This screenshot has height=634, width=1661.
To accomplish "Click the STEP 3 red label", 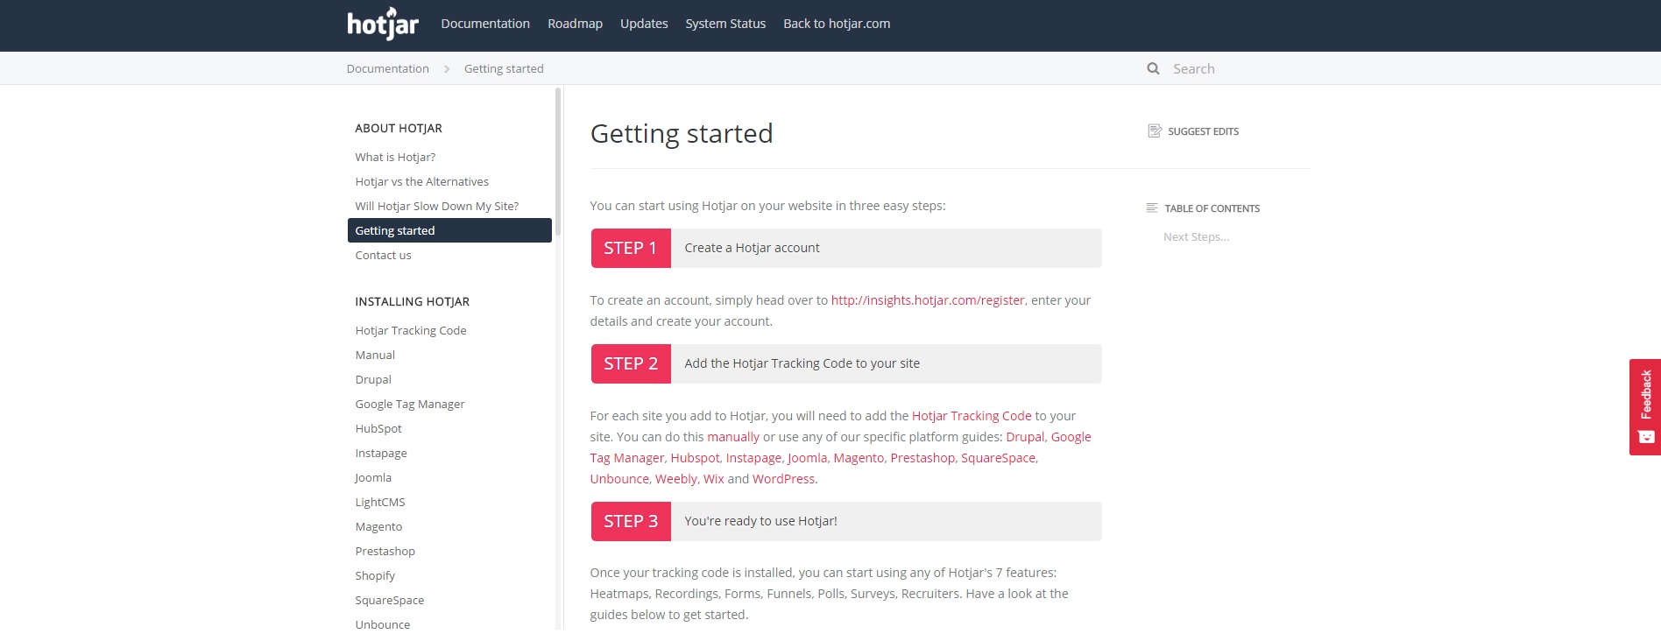I will click(631, 521).
